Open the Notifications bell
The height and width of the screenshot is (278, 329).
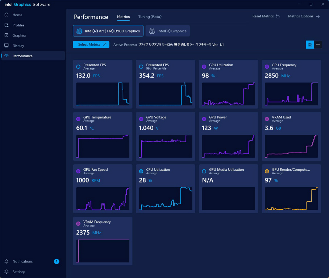[x=7, y=261]
